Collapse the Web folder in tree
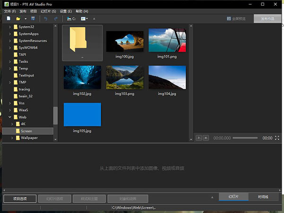Screen dimensions: 284x213 9,116
